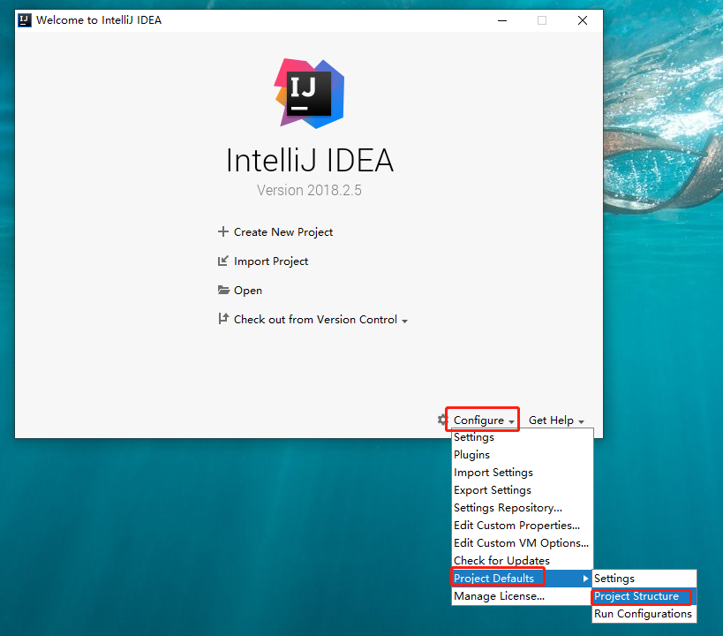Select Import Project
Screen dimensions: 723x636
pos(271,261)
